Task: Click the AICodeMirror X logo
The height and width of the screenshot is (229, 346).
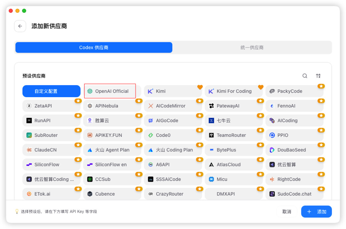Action: [151, 106]
